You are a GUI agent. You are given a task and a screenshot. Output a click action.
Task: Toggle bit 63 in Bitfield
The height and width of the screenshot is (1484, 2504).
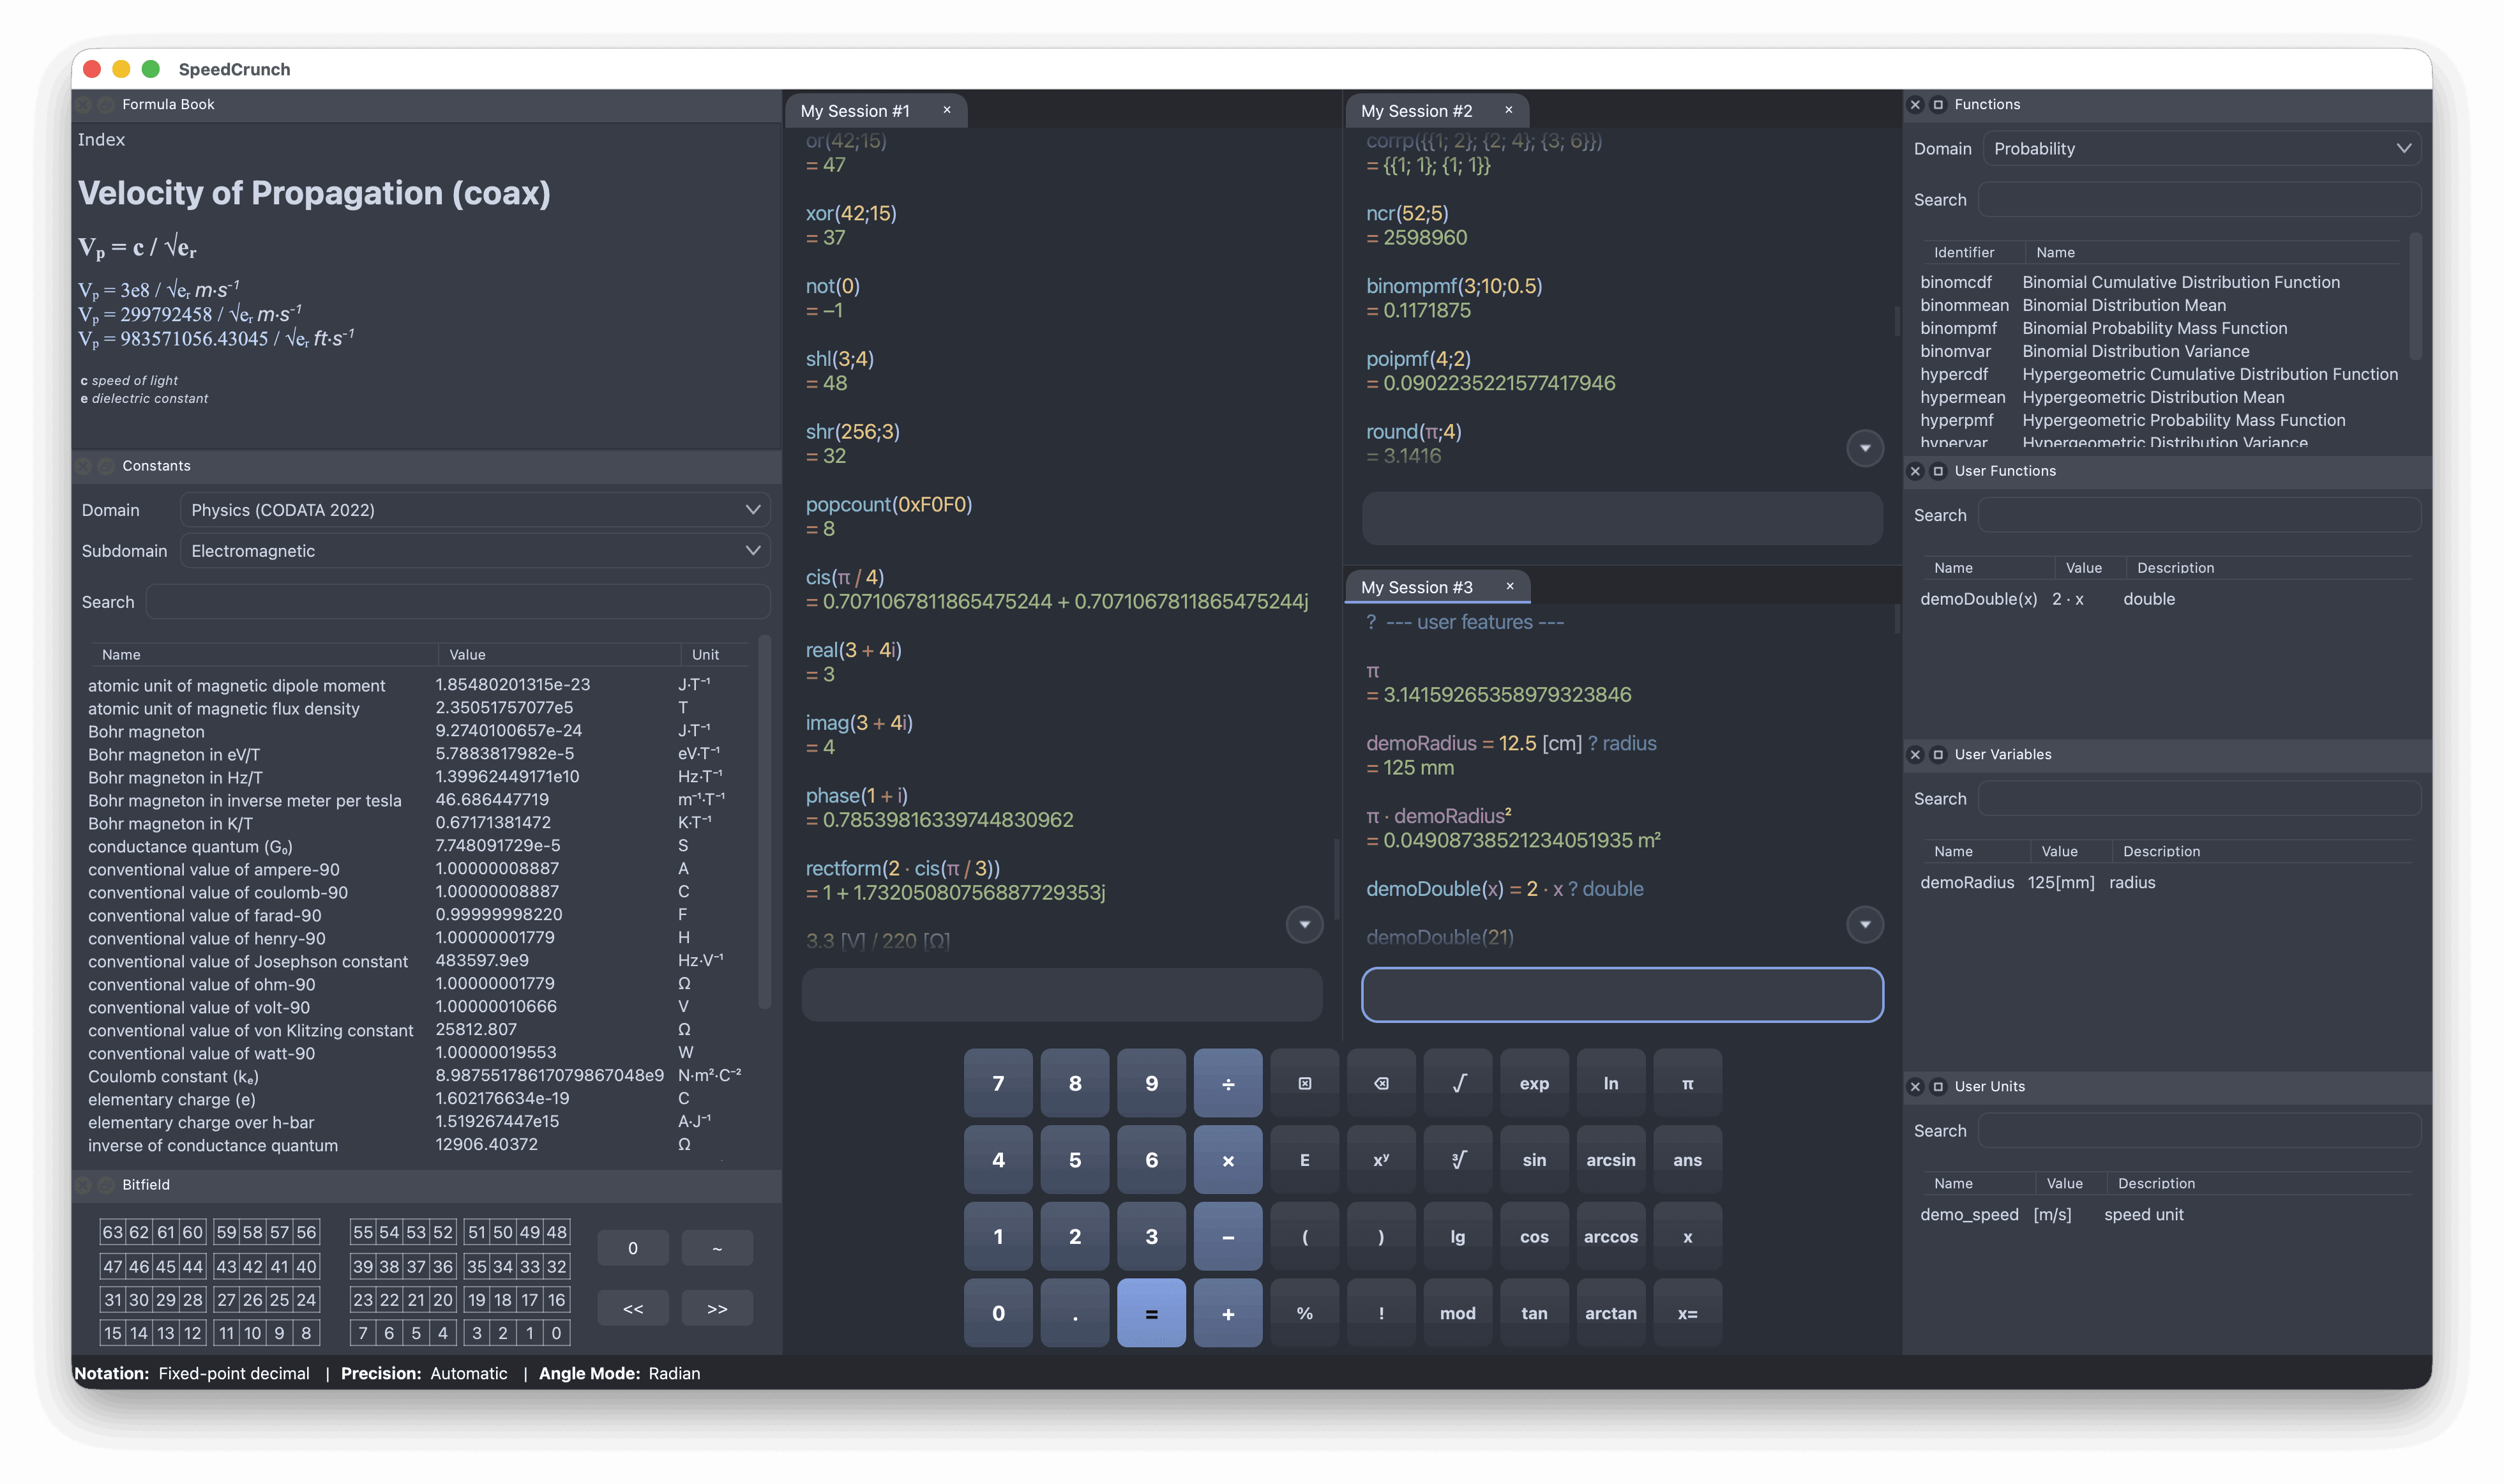coord(113,1232)
